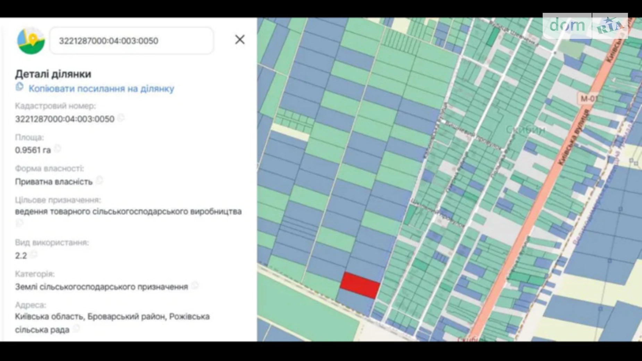Copy the designated purpose text

point(19,223)
